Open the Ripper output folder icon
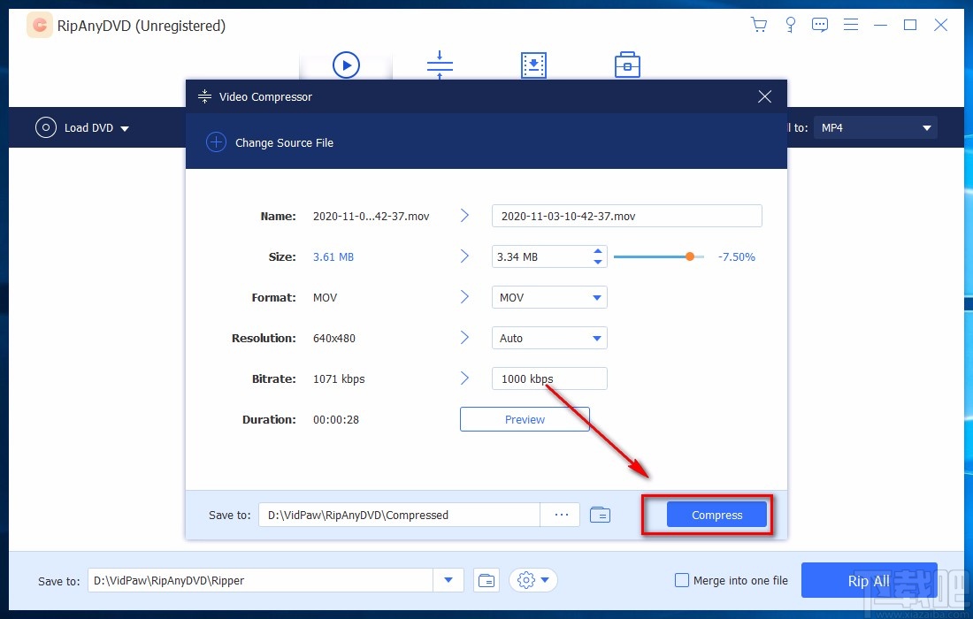The height and width of the screenshot is (619, 973). (486, 581)
